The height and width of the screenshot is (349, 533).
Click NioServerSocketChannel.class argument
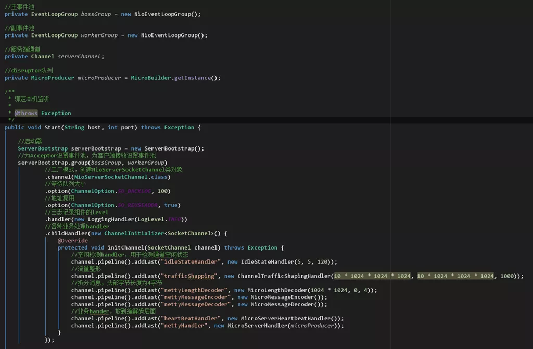[x=121, y=177]
